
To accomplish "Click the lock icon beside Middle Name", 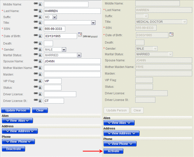I will (40, 4).
